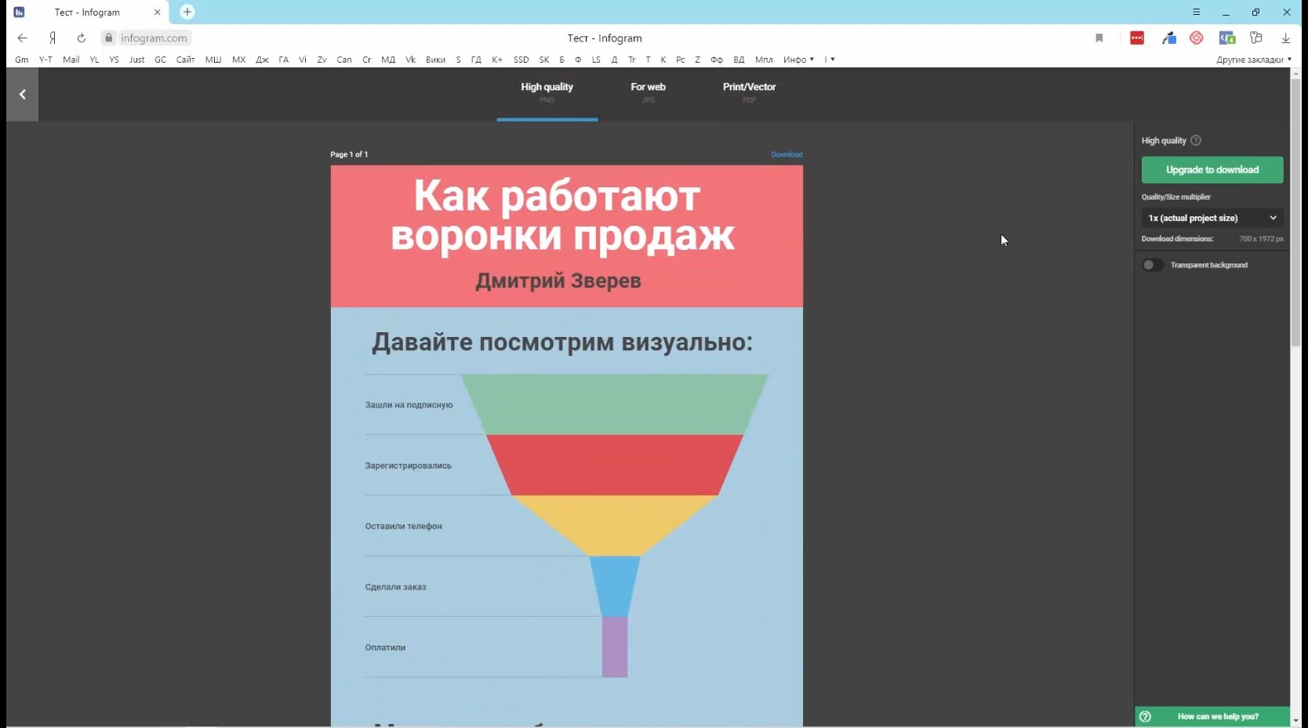Image resolution: width=1308 pixels, height=728 pixels.
Task: Bookmark this page with the bookmark icon
Action: pyautogui.click(x=1099, y=38)
